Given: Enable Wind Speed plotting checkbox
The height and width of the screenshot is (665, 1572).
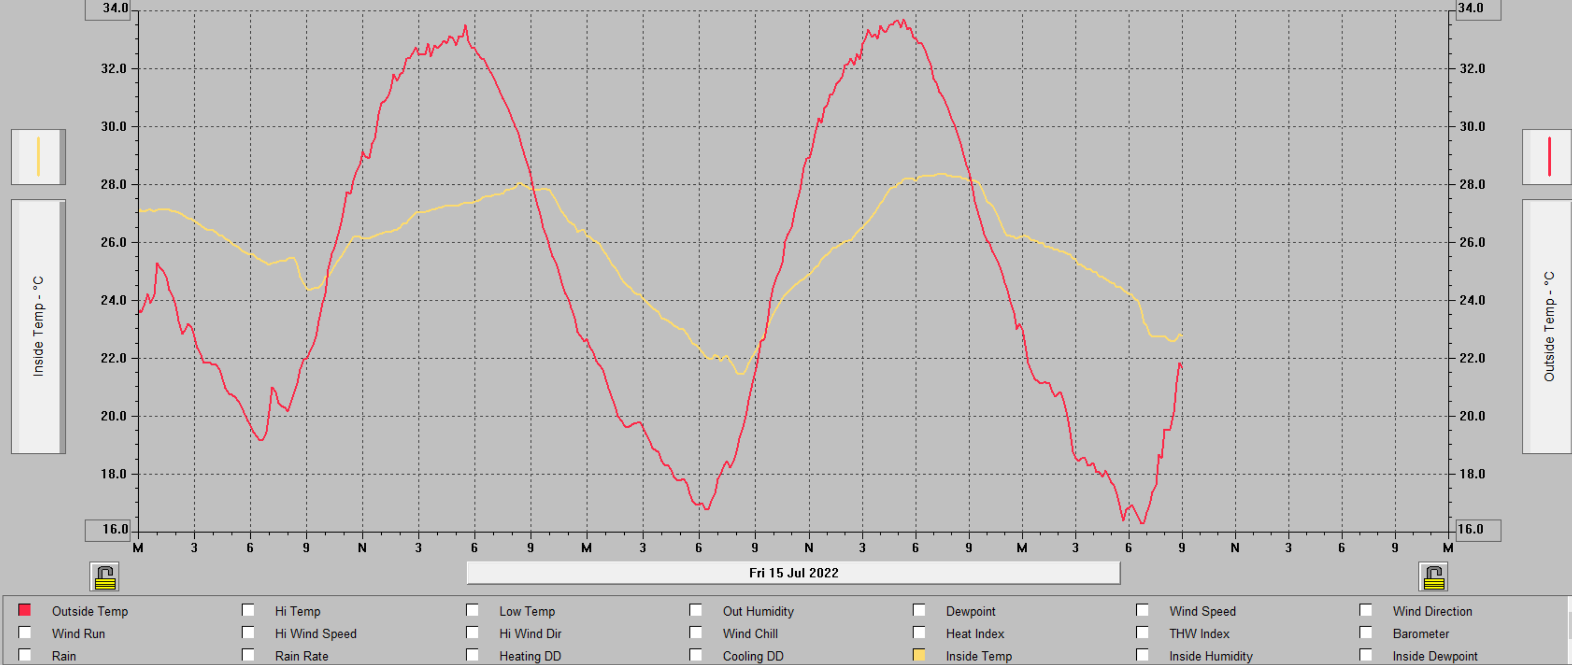Looking at the screenshot, I should pyautogui.click(x=1143, y=610).
